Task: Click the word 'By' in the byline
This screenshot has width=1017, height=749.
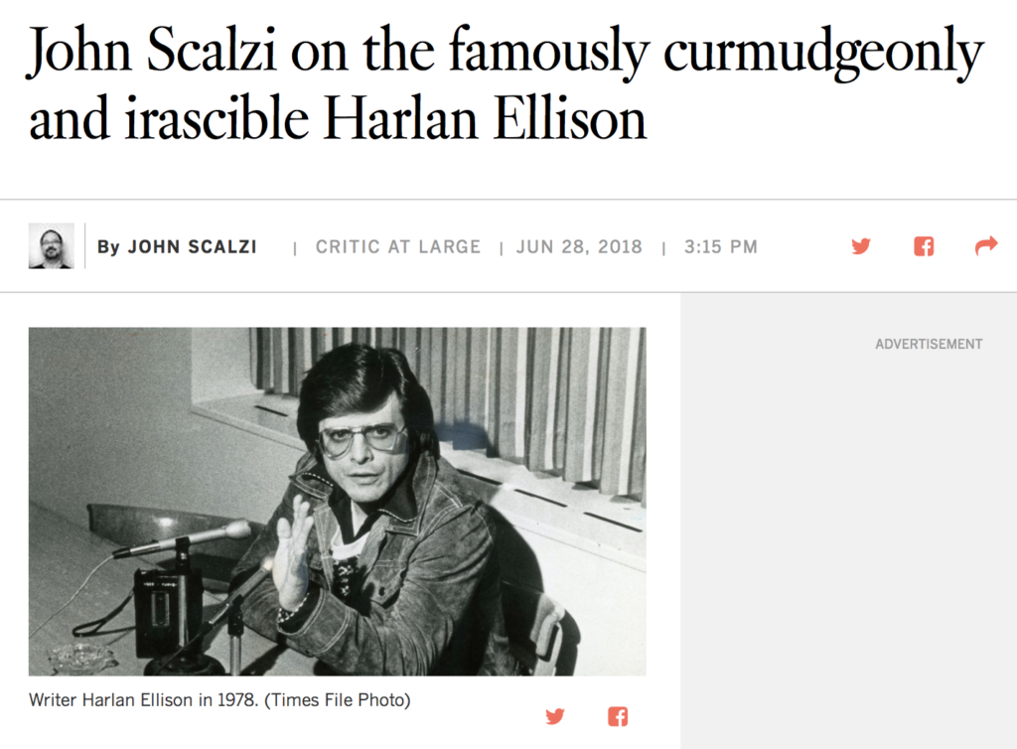Action: [107, 247]
